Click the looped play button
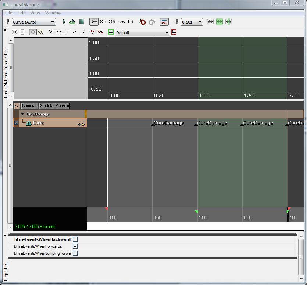This screenshot has width=307, height=285. [72, 22]
